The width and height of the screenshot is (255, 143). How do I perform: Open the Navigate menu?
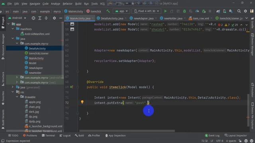click(x=35, y=4)
